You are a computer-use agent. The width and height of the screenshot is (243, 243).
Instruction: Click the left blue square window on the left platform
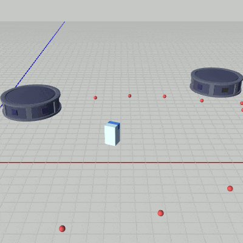pyautogui.click(x=15, y=112)
